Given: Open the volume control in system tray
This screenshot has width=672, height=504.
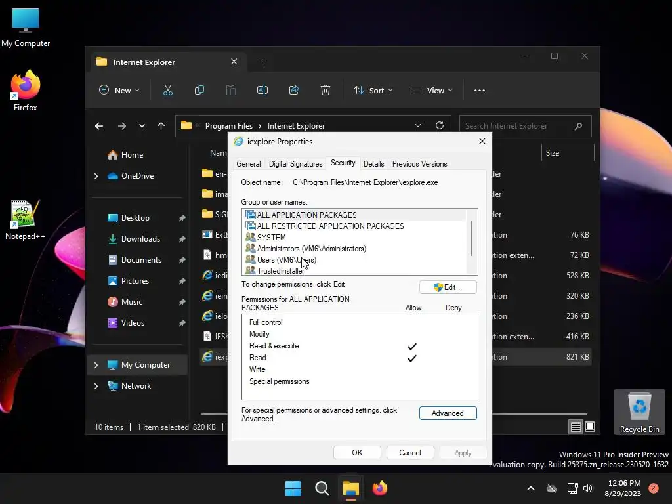Looking at the screenshot, I should tap(588, 488).
